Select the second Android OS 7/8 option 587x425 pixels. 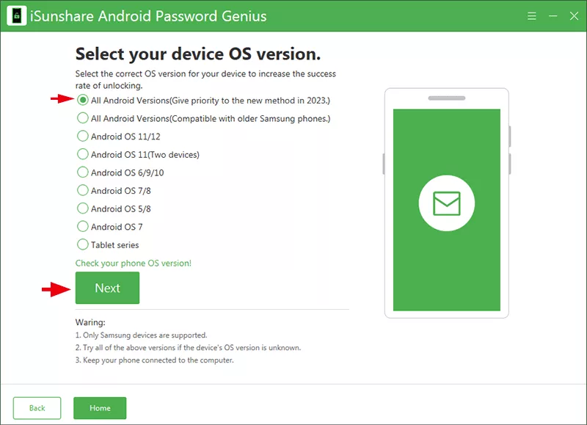[82, 208]
